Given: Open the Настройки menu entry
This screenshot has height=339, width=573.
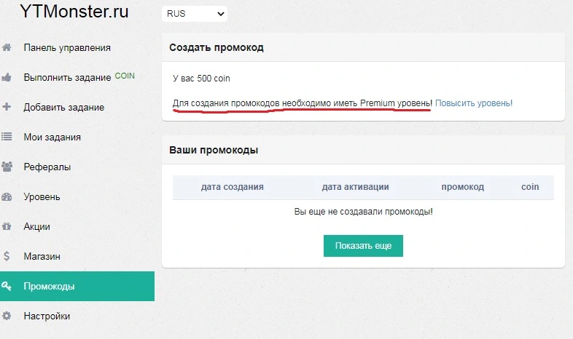Looking at the screenshot, I should click(x=47, y=316).
